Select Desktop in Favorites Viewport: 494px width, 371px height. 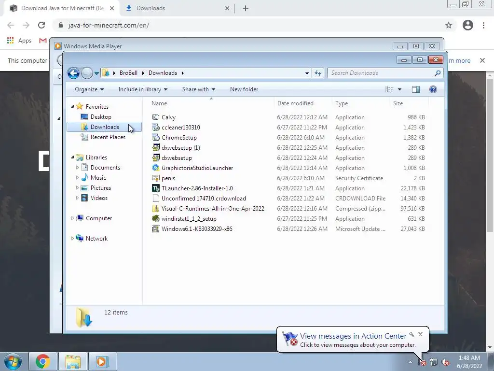pos(101,117)
